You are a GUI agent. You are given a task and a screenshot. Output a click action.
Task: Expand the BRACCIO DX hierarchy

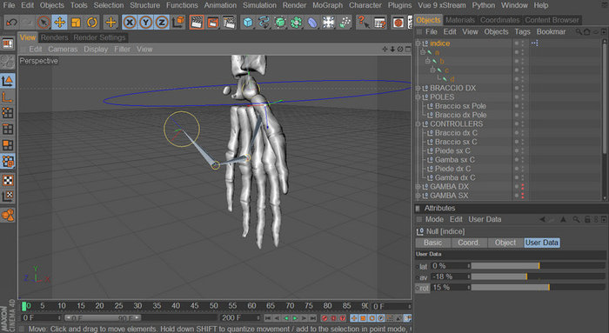coord(418,88)
